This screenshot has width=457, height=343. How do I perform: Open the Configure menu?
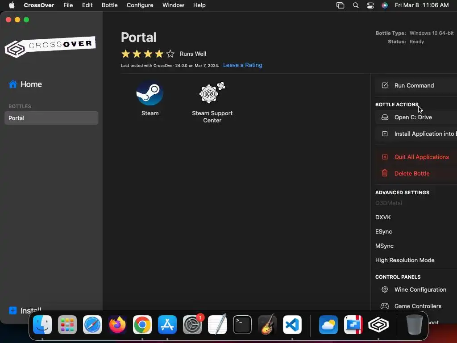(x=140, y=5)
